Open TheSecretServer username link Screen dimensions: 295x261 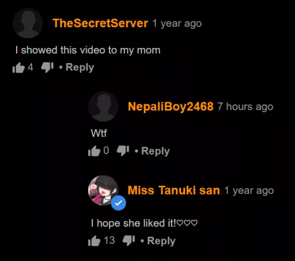click(101, 23)
